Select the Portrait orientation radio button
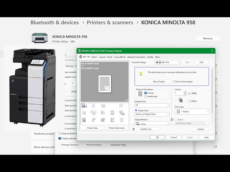230x172 pixels. (x=145, y=93)
